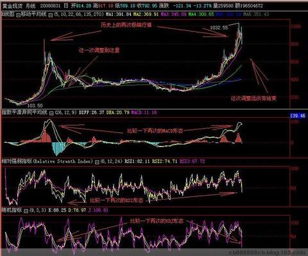Click the grey MA6:351.43 readout

[256, 15]
